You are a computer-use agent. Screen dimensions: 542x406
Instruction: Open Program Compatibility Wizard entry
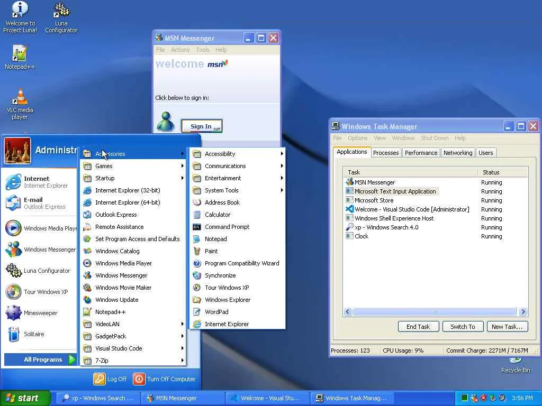click(236, 263)
